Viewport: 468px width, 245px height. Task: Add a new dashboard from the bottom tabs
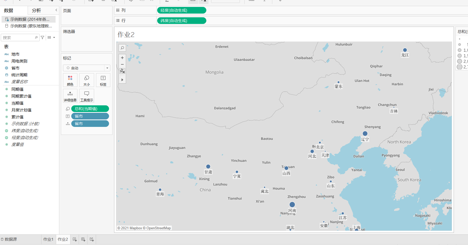tap(83, 239)
